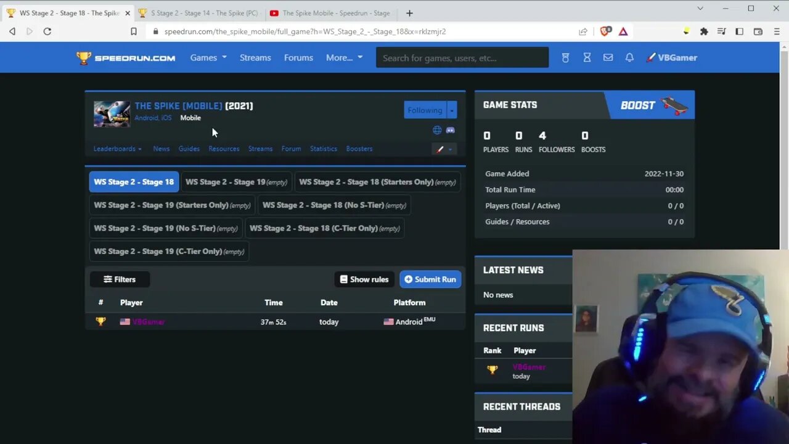Image resolution: width=789 pixels, height=444 pixels.
Task: Open the Boosters game link
Action: [359, 149]
